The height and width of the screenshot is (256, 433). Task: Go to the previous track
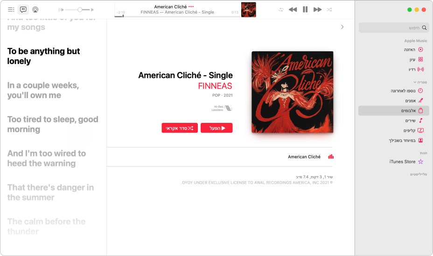tap(293, 10)
